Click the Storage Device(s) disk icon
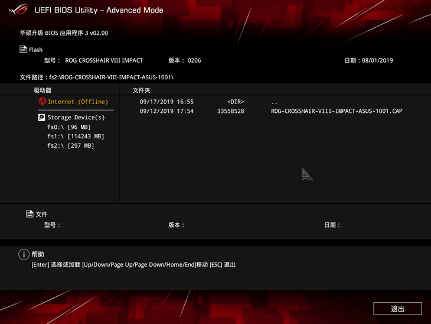Viewport: 431px width, 324px height. pyautogui.click(x=41, y=118)
